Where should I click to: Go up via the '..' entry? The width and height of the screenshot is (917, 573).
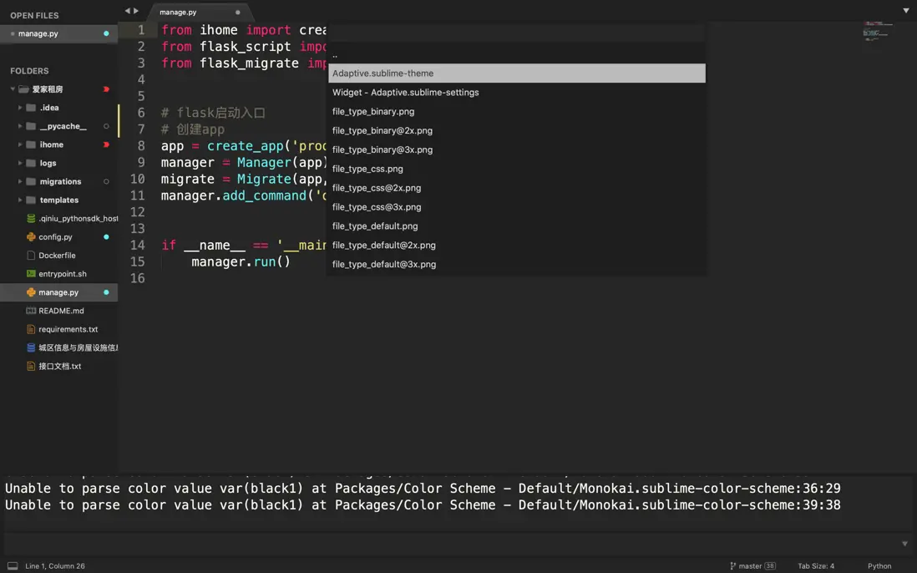[x=516, y=55]
